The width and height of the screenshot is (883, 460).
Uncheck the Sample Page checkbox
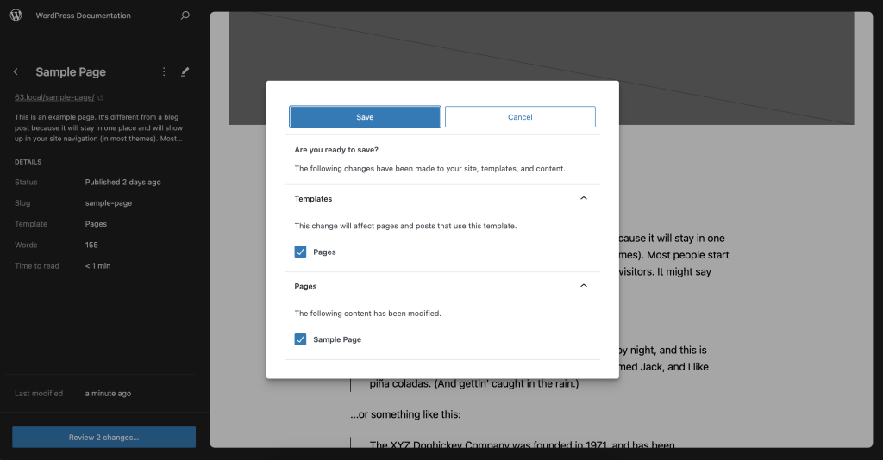300,339
